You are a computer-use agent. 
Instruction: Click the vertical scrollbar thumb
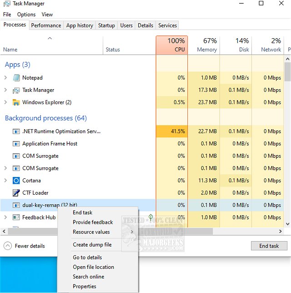click(x=288, y=72)
